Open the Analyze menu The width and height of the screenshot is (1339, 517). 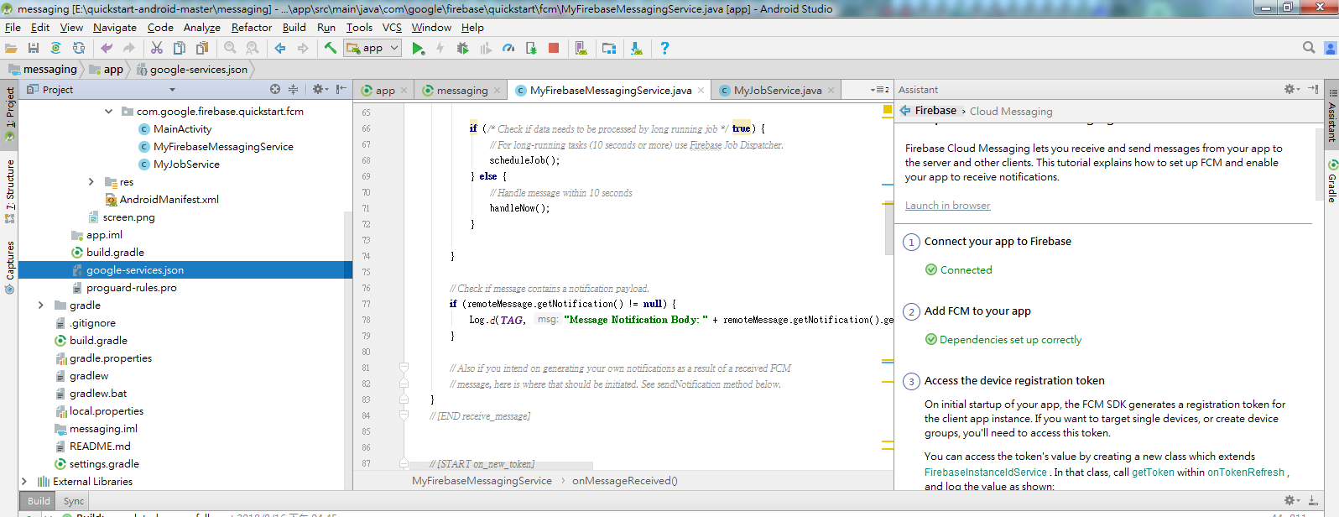coord(202,27)
